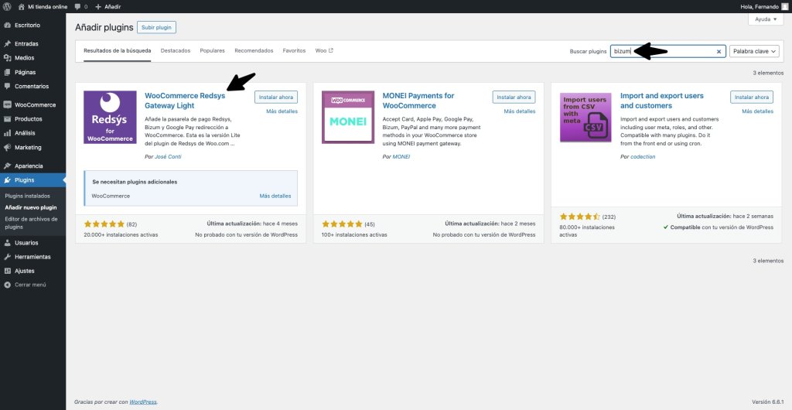Install MONEI Payments for WooCommerce now
Viewport: 792px width, 410px height.
[514, 97]
